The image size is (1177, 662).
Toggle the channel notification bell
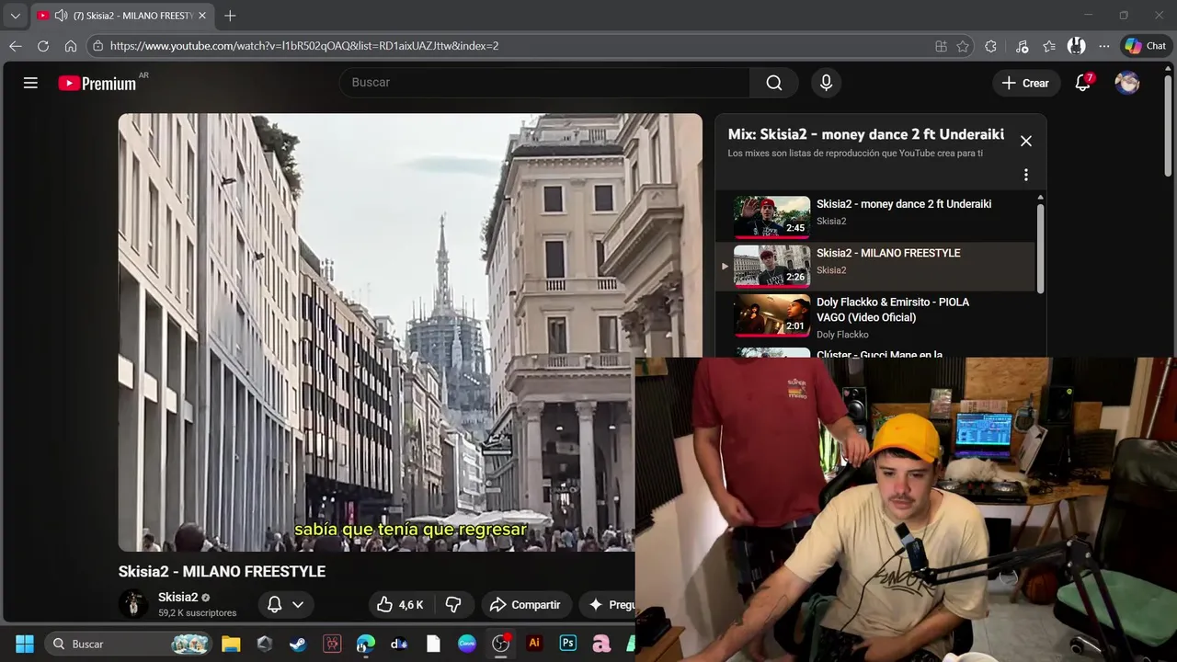click(274, 604)
